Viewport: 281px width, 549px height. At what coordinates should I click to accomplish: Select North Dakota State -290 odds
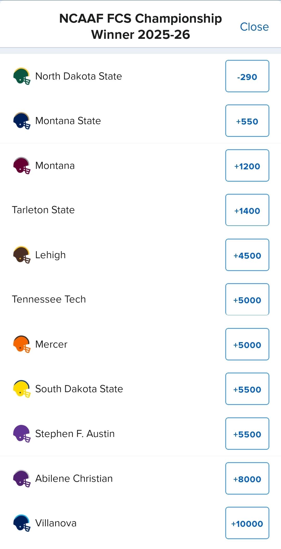(247, 76)
